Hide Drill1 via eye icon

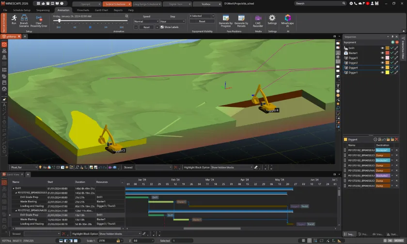[x=382, y=48]
